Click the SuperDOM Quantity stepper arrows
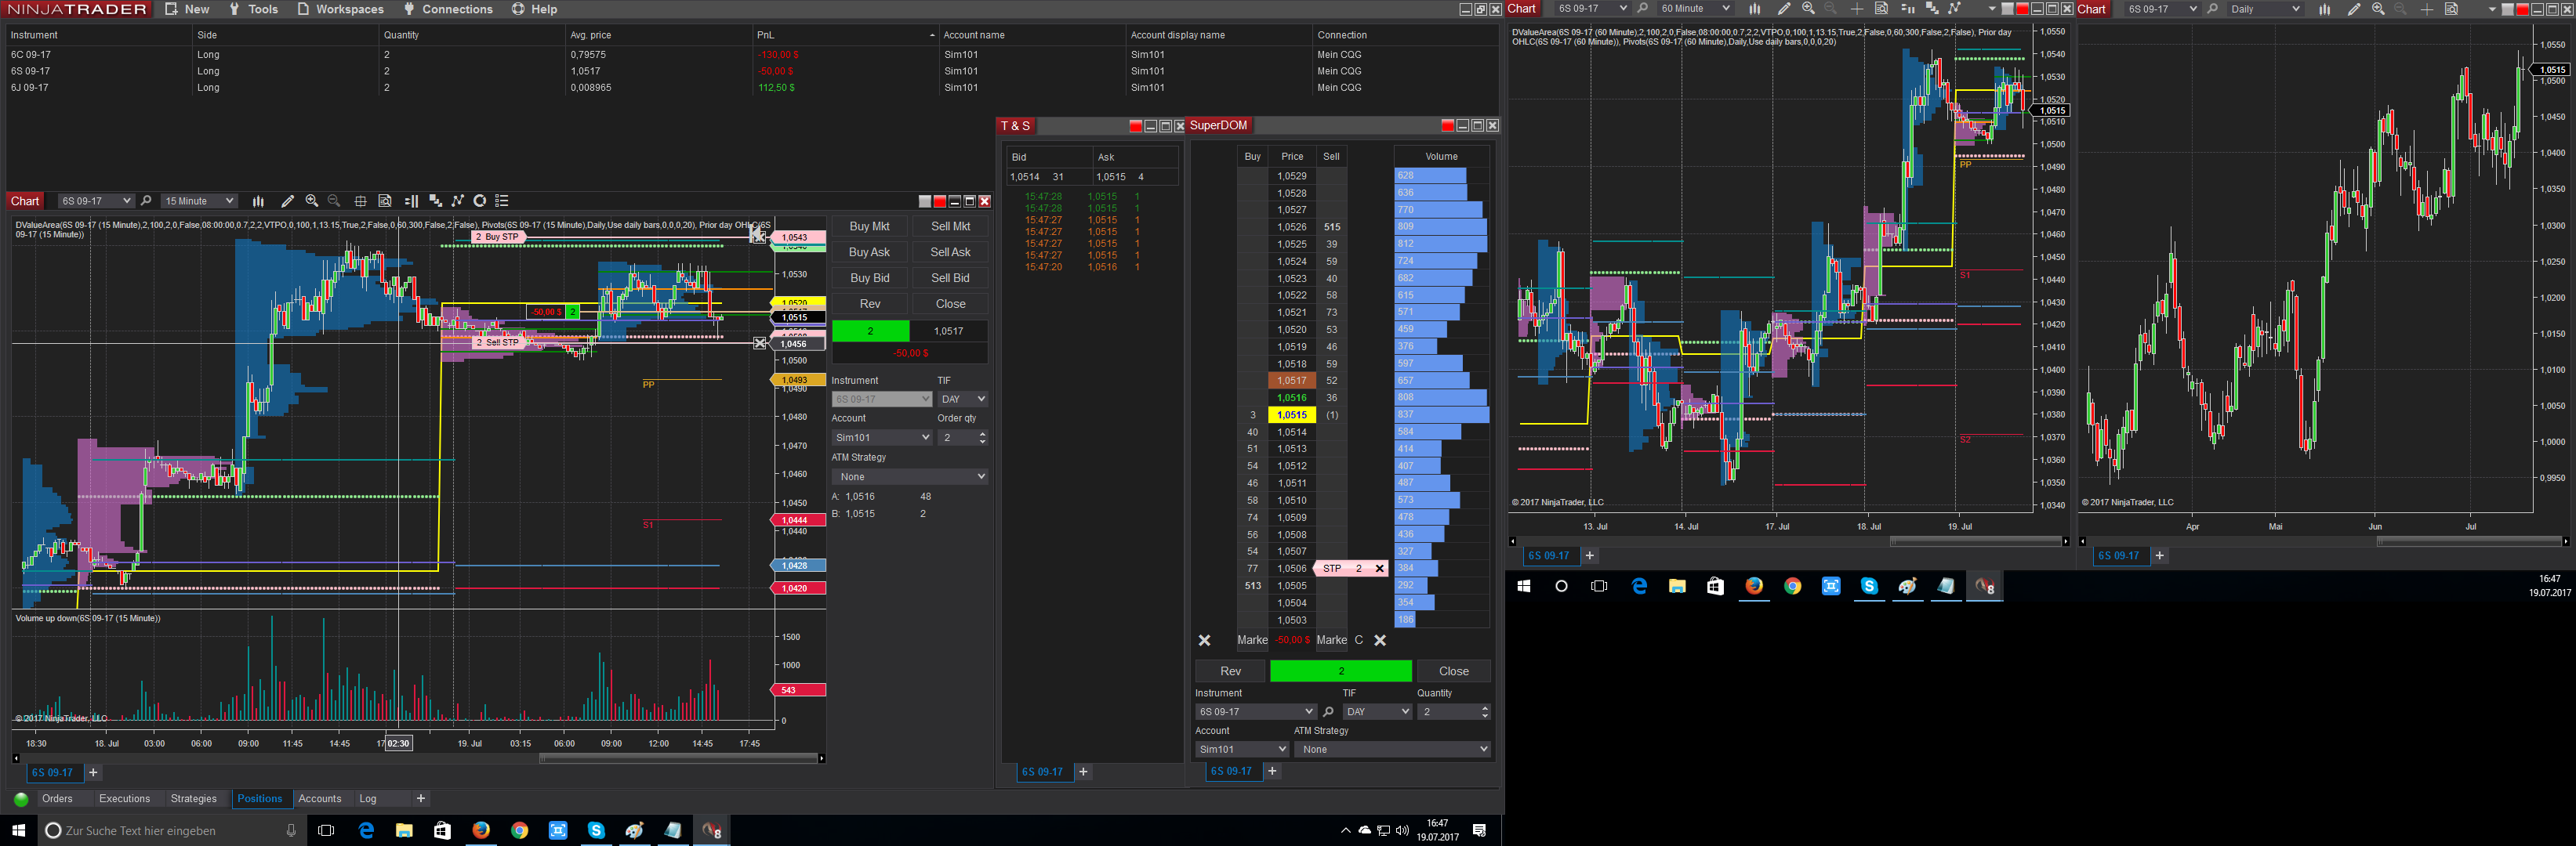 [x=1484, y=712]
